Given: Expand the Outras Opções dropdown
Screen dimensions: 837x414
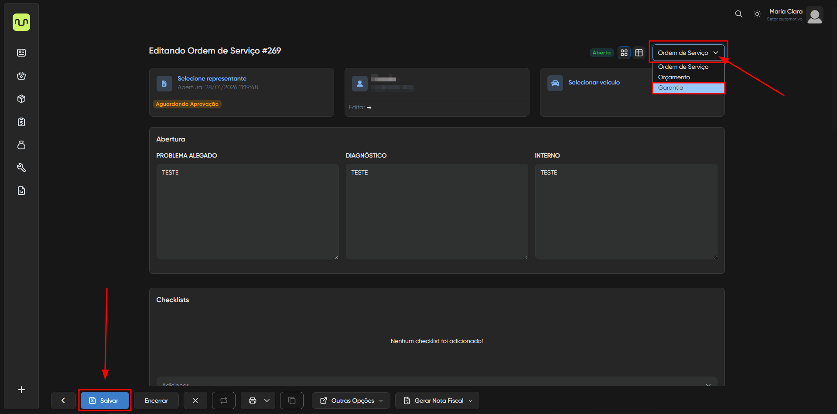Looking at the screenshot, I should click(352, 401).
